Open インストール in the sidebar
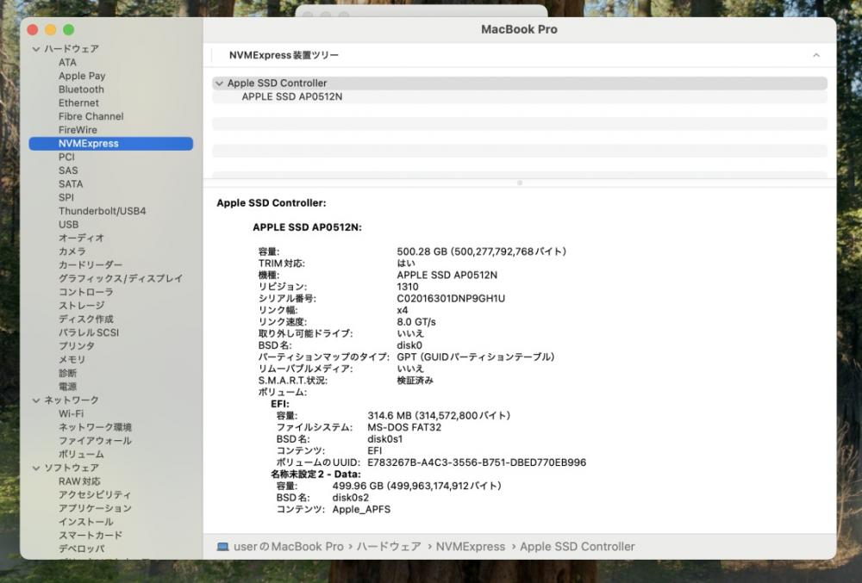This screenshot has width=862, height=583. pos(85,522)
